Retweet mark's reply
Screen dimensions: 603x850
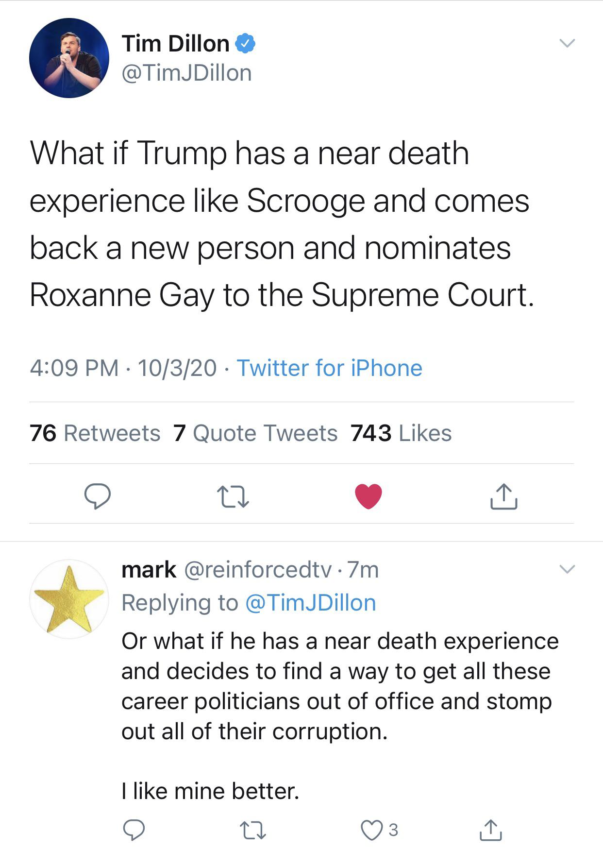(254, 830)
